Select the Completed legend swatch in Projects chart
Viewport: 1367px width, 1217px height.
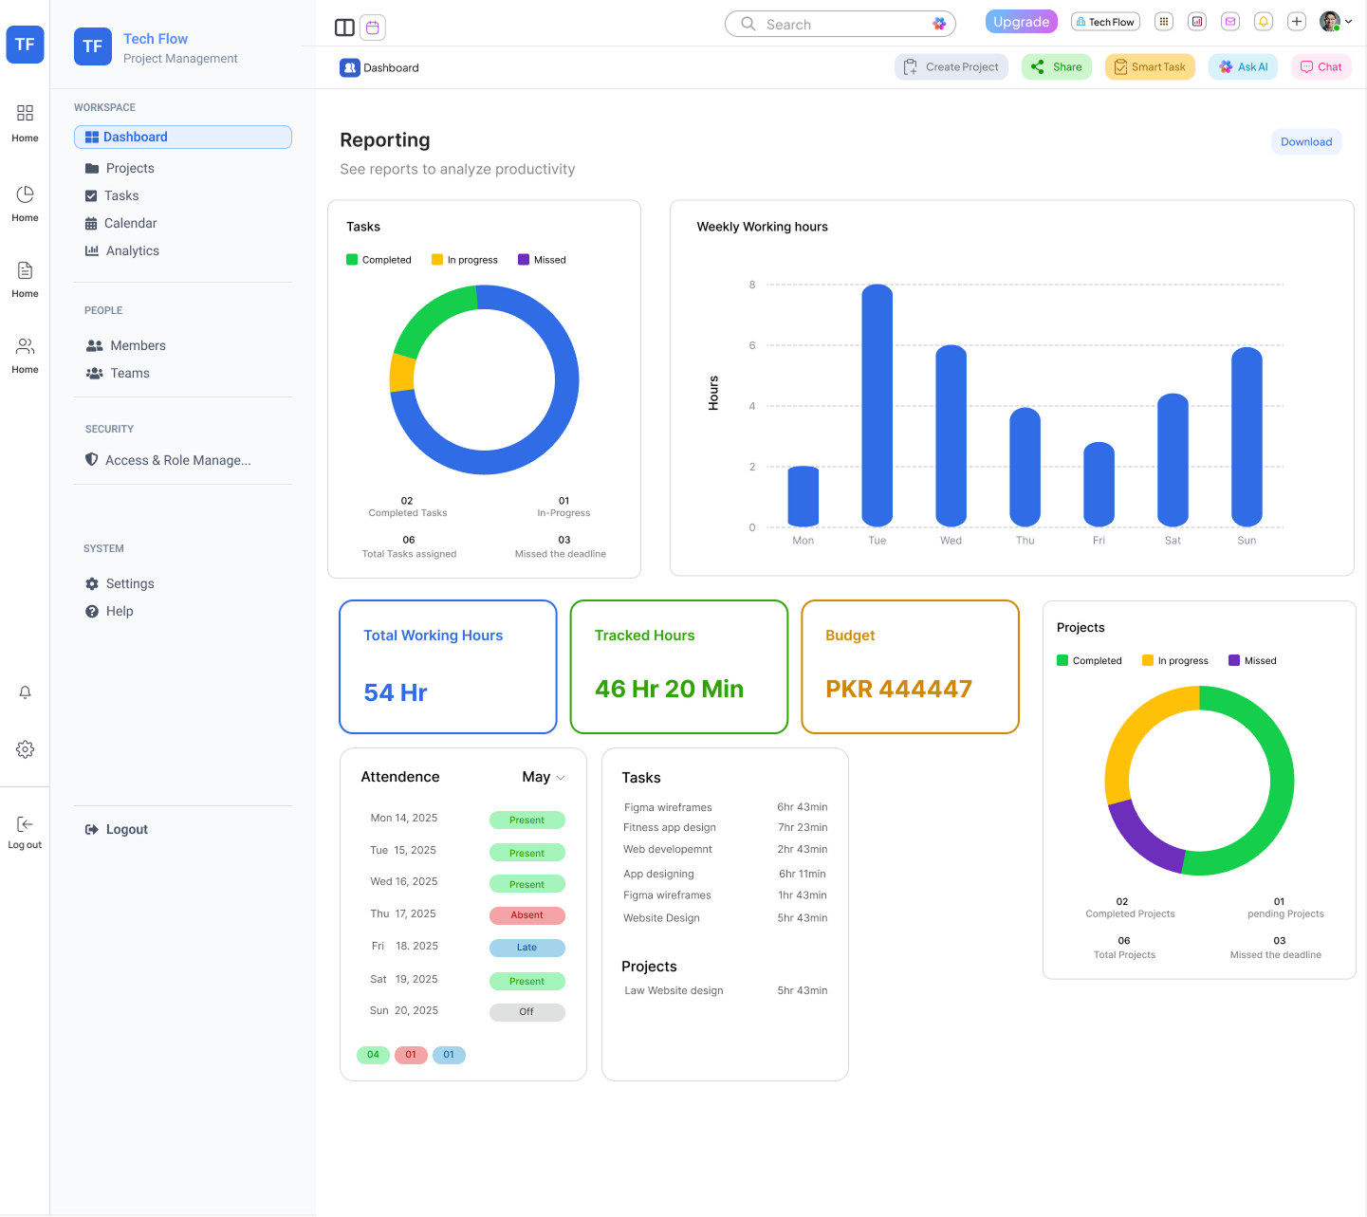click(1062, 660)
